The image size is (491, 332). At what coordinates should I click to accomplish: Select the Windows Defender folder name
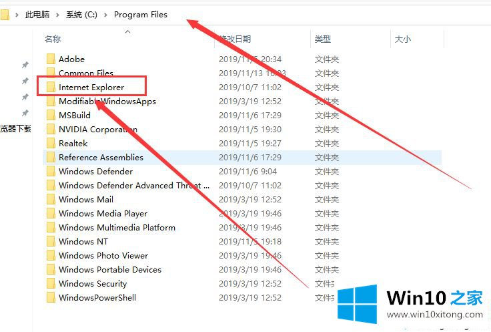96,171
